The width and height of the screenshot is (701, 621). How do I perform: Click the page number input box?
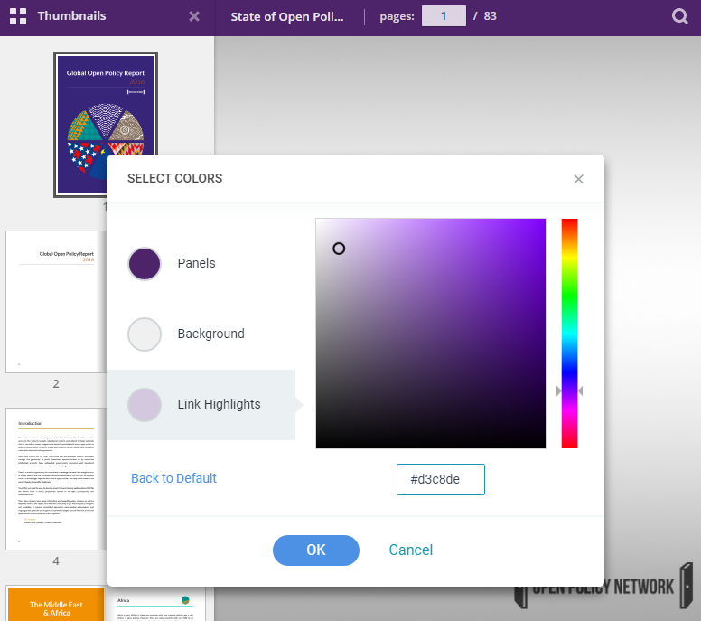pos(444,16)
